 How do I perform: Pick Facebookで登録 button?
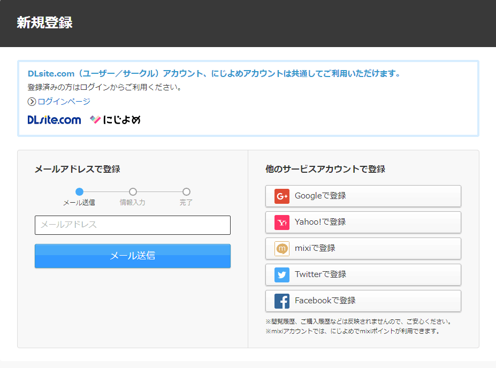363,301
